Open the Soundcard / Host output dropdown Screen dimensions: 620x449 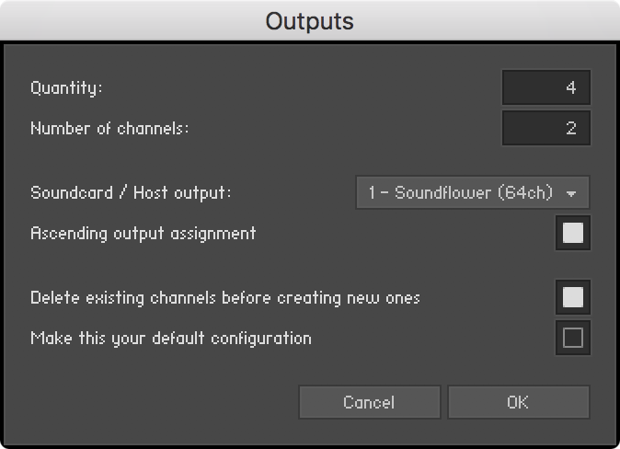click(x=473, y=192)
